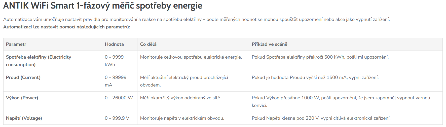Click the Co dělá column header
This screenshot has width=446, height=127.
click(x=148, y=44)
